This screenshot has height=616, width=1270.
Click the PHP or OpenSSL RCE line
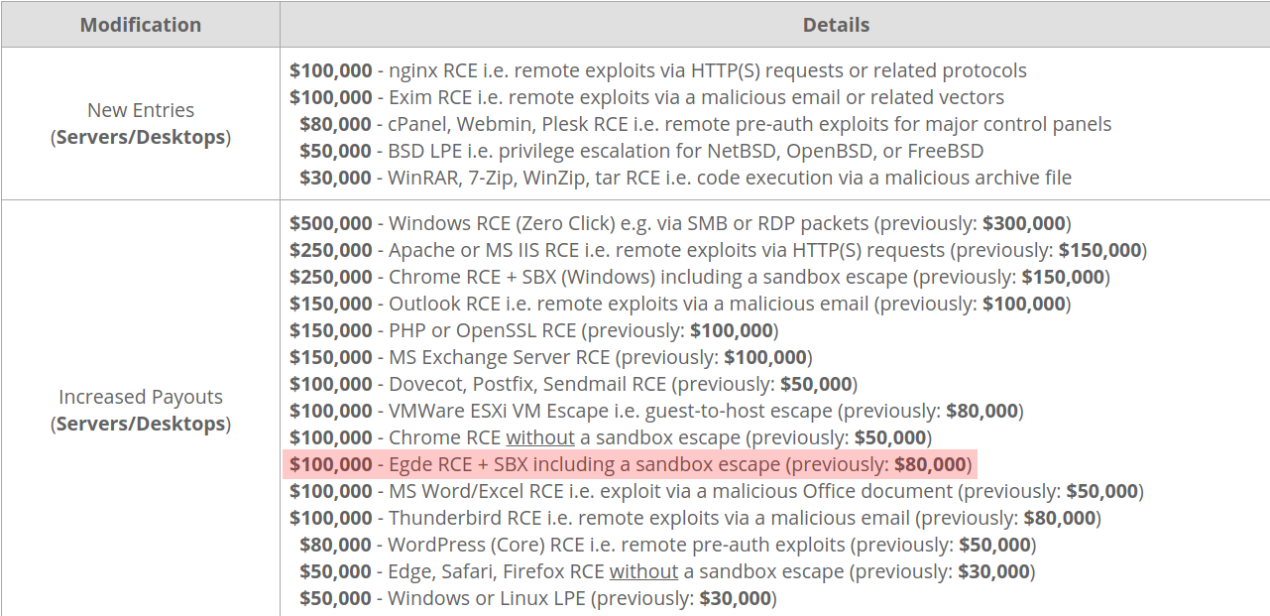tap(533, 330)
